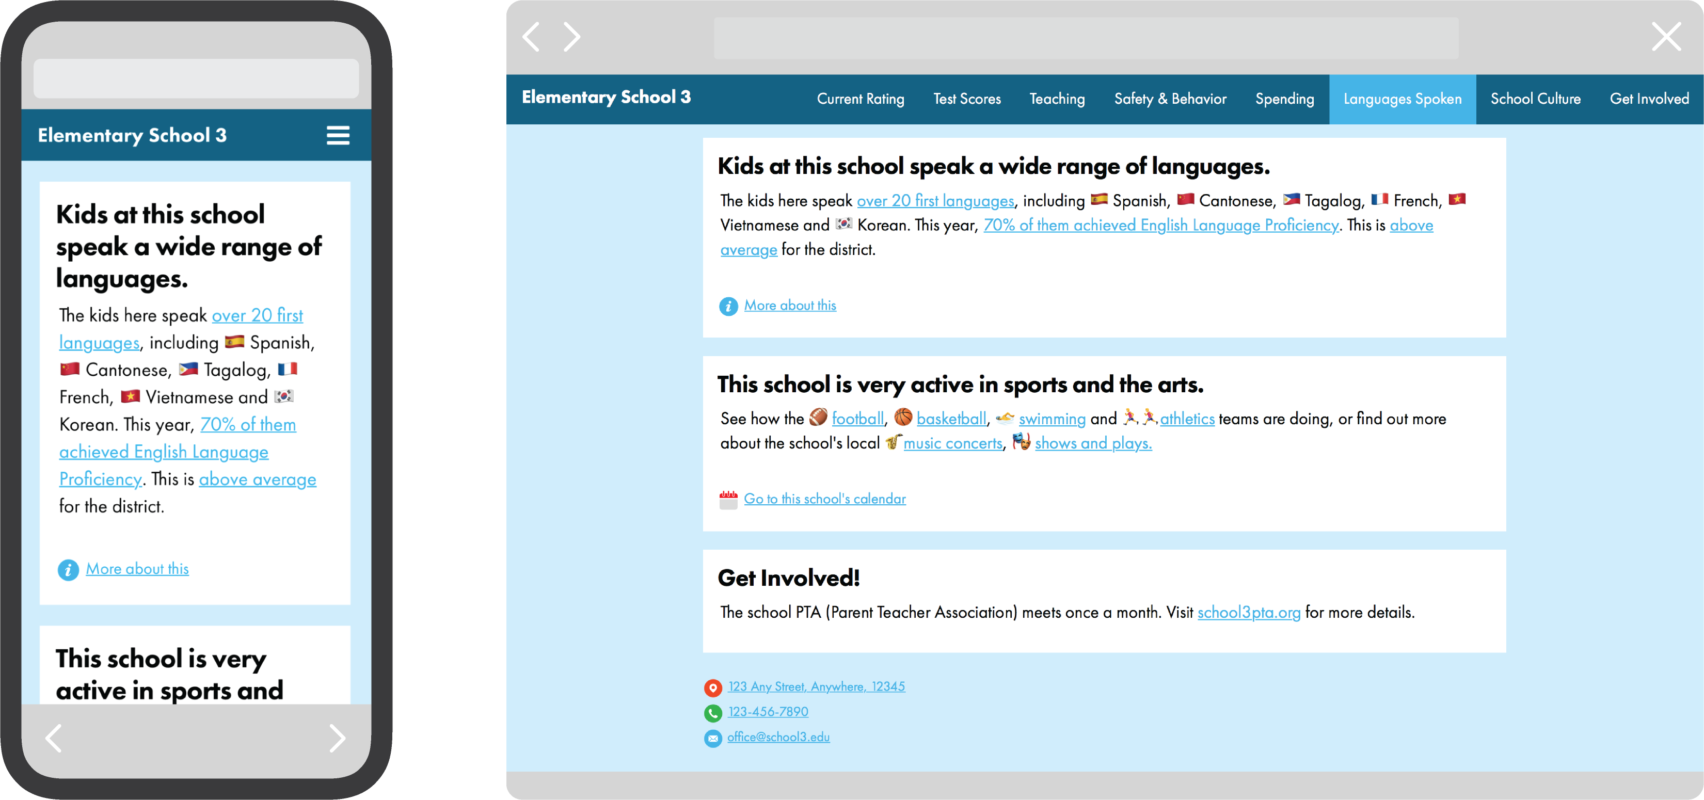The width and height of the screenshot is (1704, 800).
Task: Click the browser back arrow in desktop view
Action: click(531, 36)
